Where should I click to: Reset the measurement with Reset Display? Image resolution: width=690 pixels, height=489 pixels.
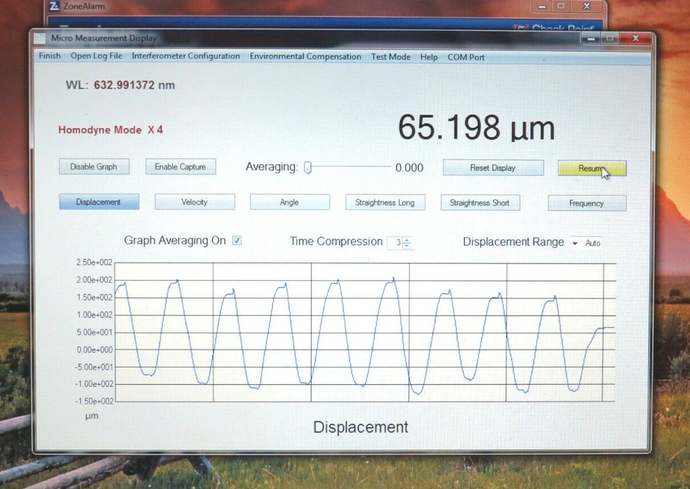click(492, 167)
